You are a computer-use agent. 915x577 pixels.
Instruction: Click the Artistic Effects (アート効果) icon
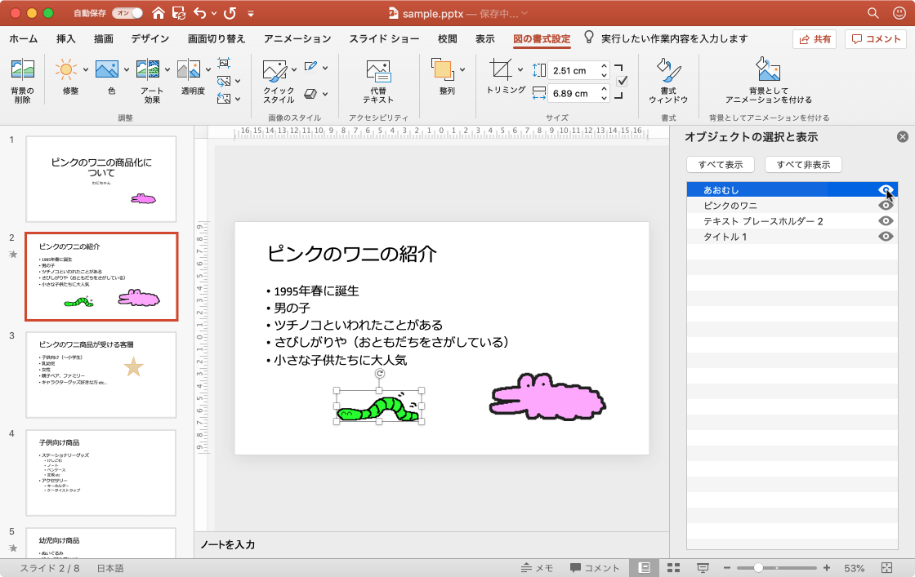[148, 71]
